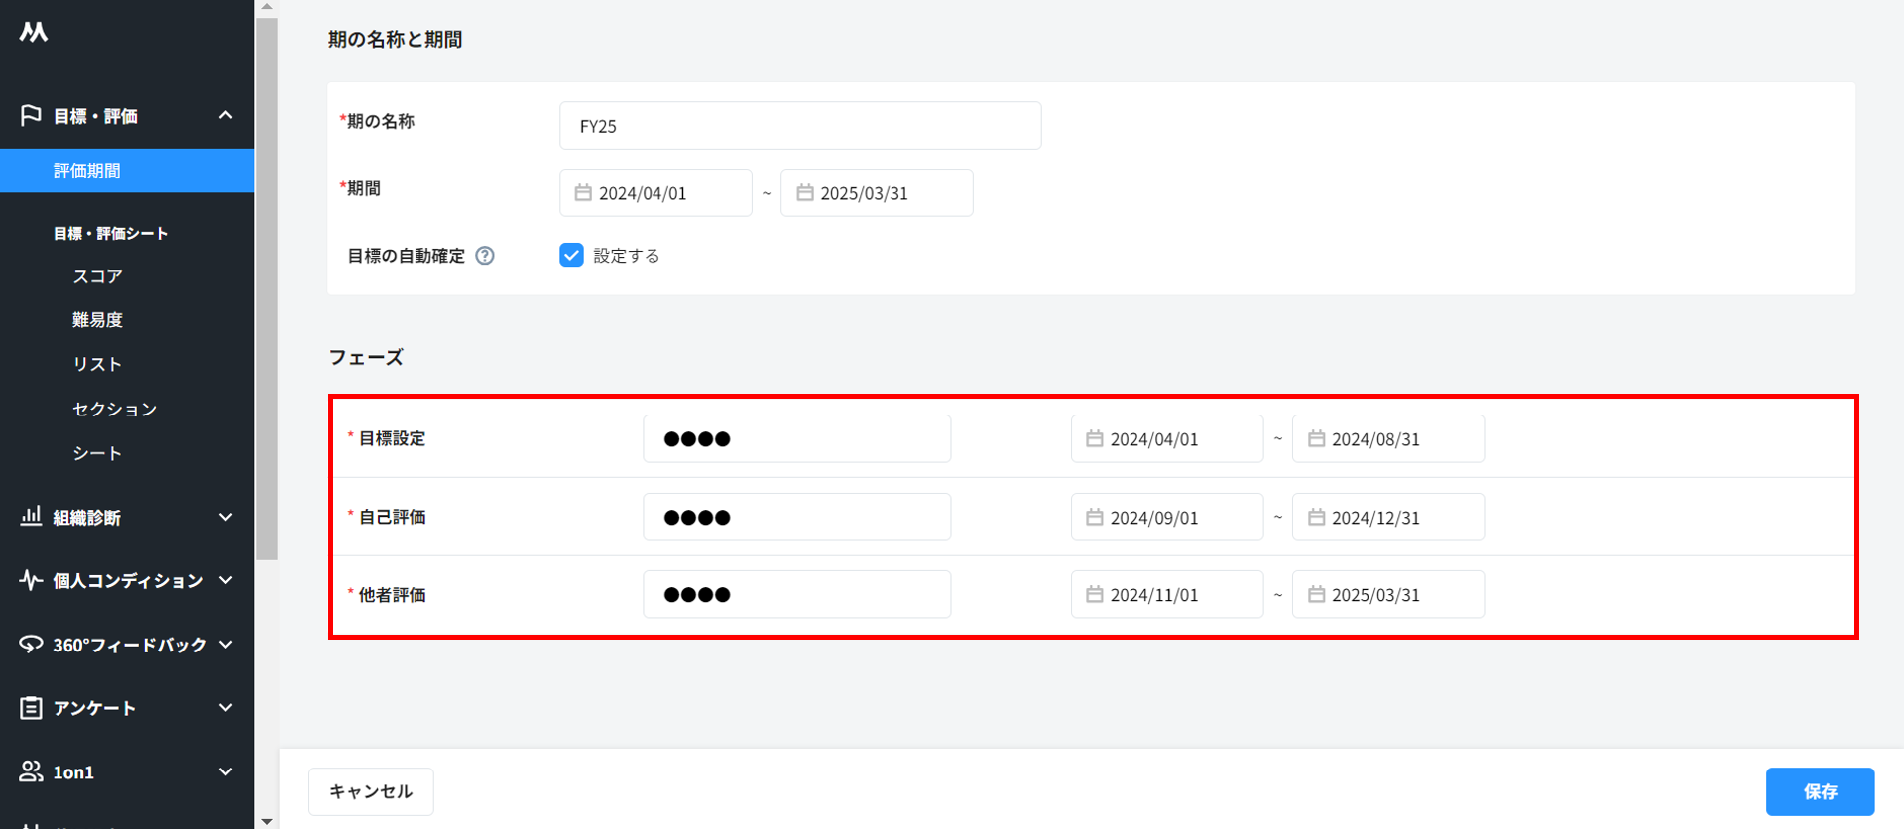Click the 360°フィードバック speech bubble icon
Image resolution: width=1904 pixels, height=829 pixels.
(31, 645)
